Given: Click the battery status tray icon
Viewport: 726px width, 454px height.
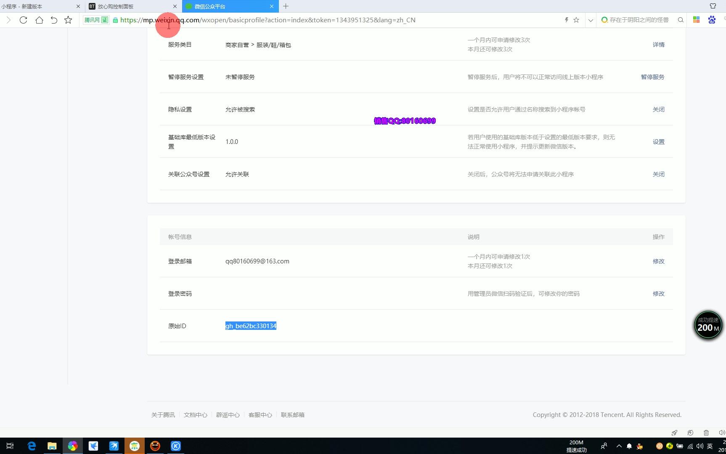Looking at the screenshot, I should click(680, 446).
